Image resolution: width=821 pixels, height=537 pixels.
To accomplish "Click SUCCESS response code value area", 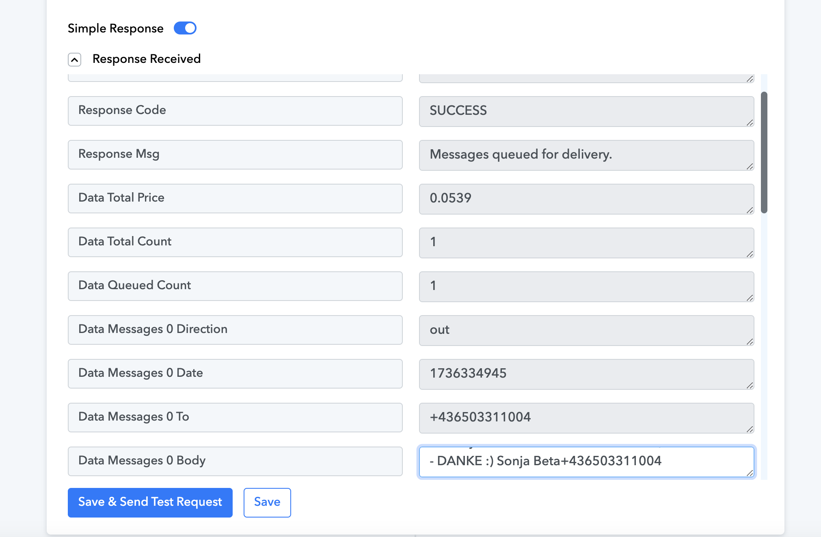I will click(x=587, y=111).
